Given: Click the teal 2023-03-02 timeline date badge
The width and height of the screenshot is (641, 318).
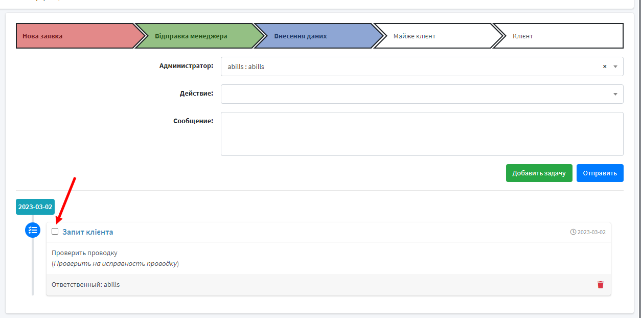Looking at the screenshot, I should pos(35,207).
